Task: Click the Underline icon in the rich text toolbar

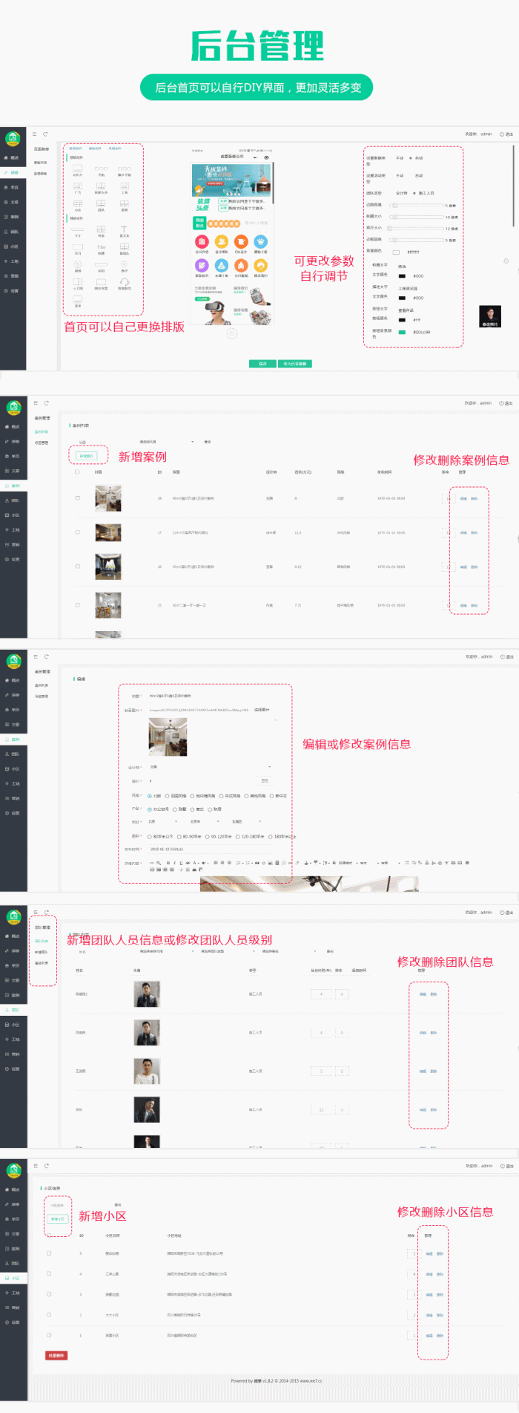Action: coord(182,863)
